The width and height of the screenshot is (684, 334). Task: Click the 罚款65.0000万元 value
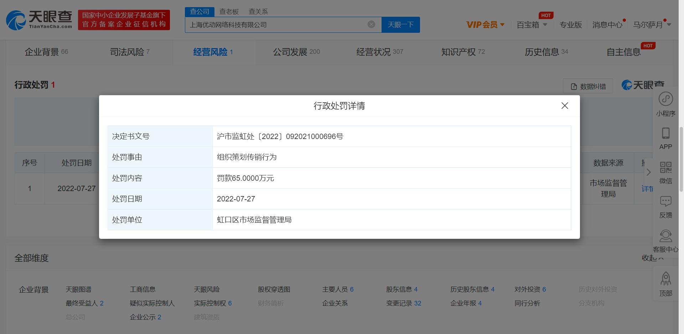(x=245, y=178)
